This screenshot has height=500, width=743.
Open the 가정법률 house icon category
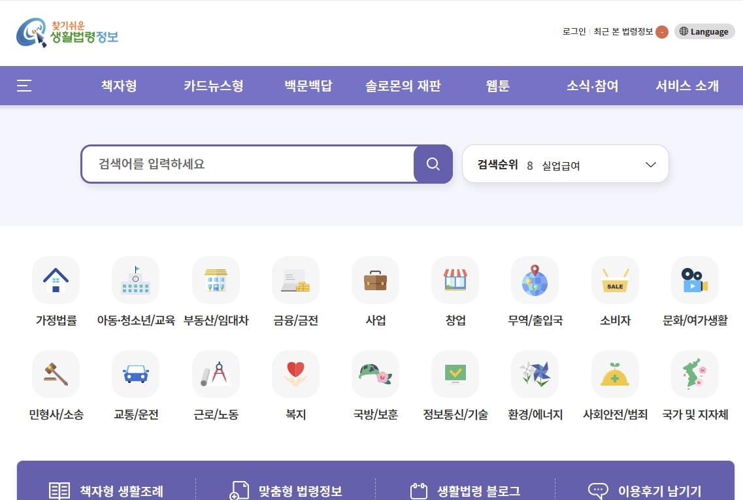coord(56,280)
